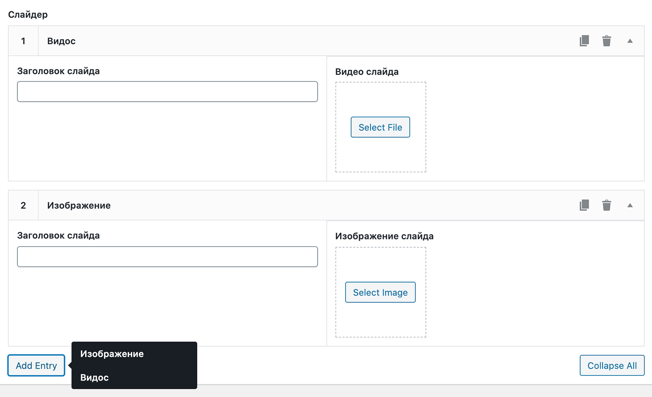This screenshot has width=652, height=397.
Task: Collapse the Изображение entry arrow
Action: 630,205
